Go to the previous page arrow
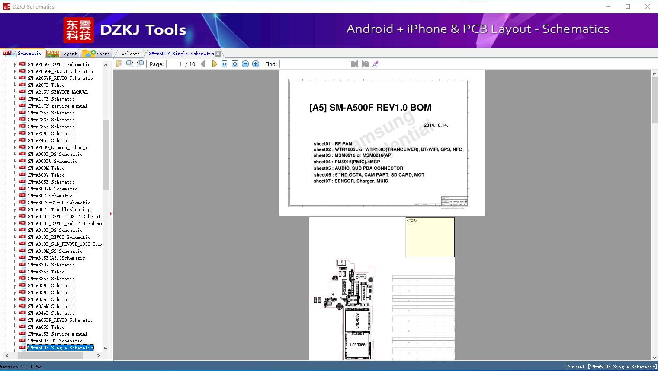The height and width of the screenshot is (371, 658). coord(203,64)
